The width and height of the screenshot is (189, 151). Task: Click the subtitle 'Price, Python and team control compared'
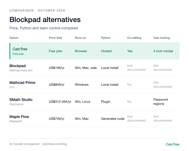pos(44,28)
